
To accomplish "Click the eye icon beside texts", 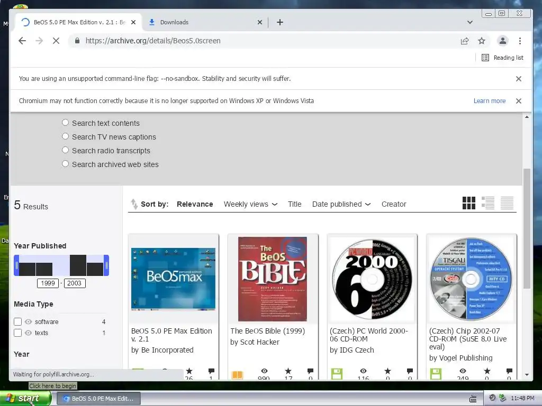I will (29, 333).
